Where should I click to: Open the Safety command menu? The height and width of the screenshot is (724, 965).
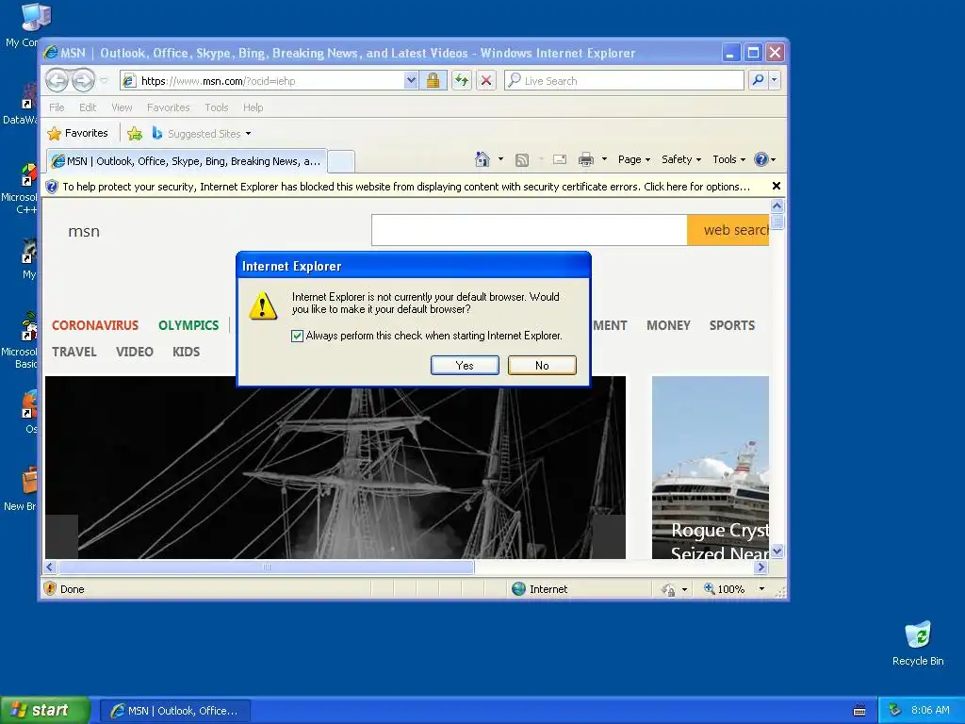click(x=680, y=159)
